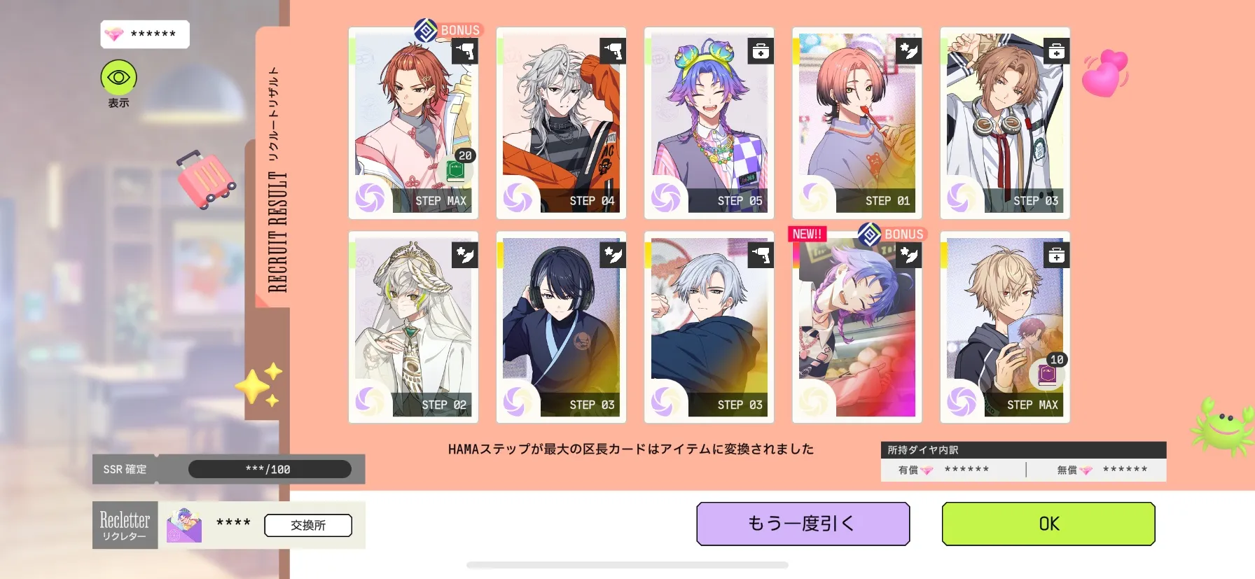Open the 交換所 exchange shop
Image resolution: width=1255 pixels, height=579 pixels.
[308, 525]
